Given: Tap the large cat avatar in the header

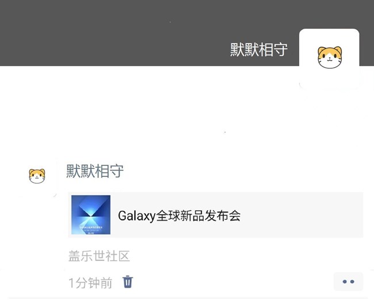Looking at the screenshot, I should click(329, 59).
